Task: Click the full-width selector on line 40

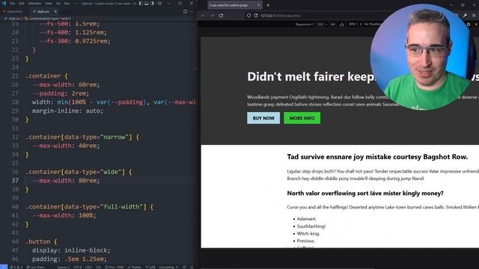Action: coord(86,207)
